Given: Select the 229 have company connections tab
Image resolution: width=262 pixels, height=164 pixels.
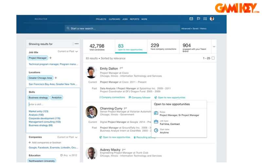Looking at the screenshot, I should click(x=163, y=47).
